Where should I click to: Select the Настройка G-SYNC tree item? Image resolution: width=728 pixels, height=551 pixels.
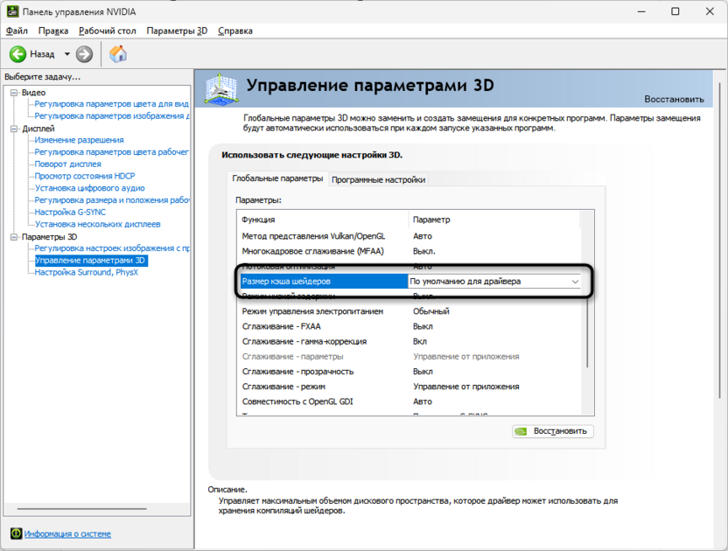(x=70, y=213)
